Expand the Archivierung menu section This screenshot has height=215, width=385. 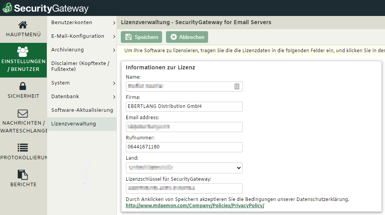[x=114, y=50]
